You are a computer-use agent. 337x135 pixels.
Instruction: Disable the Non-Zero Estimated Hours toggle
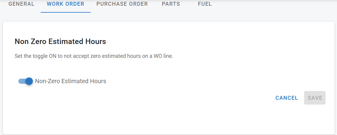click(x=26, y=81)
